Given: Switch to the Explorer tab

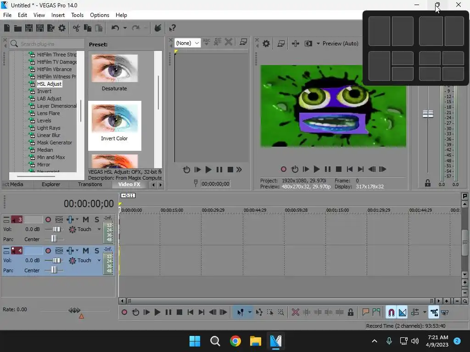Looking at the screenshot, I should pyautogui.click(x=50, y=184).
